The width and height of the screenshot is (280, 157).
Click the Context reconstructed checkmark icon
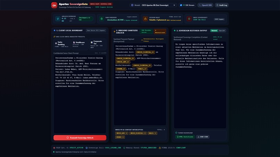point(176,133)
